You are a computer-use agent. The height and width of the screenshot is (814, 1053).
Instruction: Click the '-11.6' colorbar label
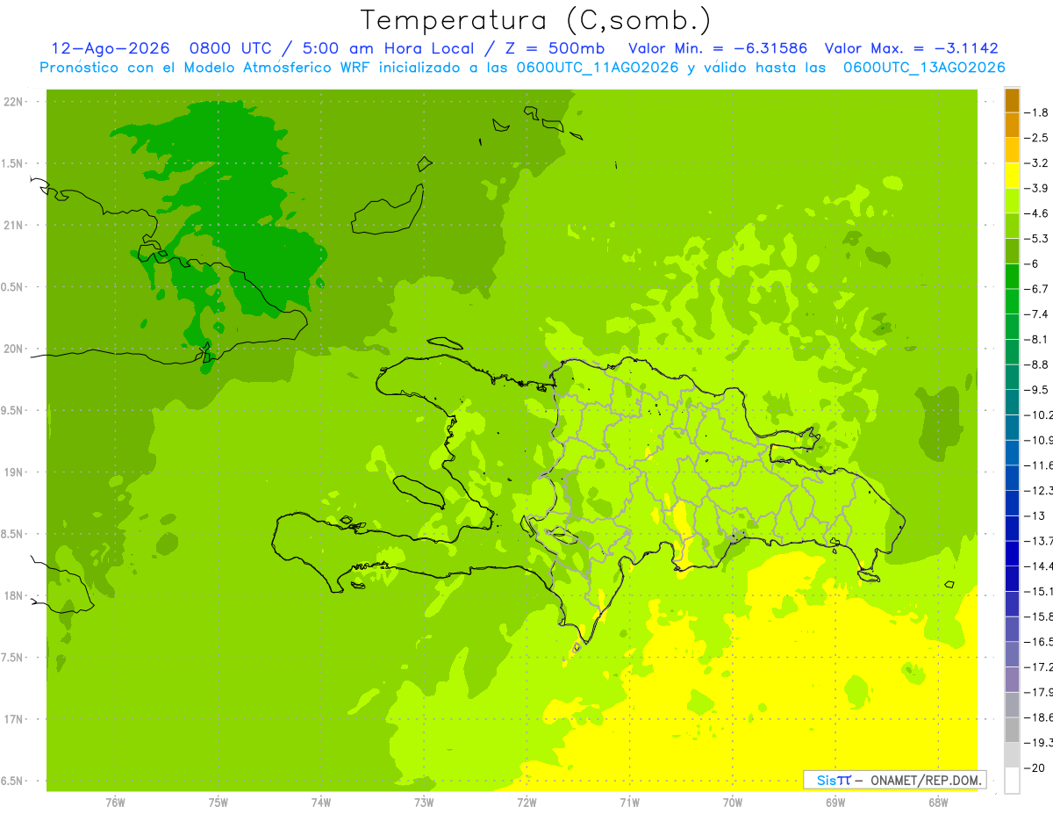coord(1039,465)
